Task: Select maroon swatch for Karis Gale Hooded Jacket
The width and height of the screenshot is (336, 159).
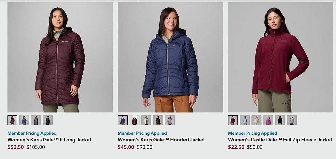Action: point(134,120)
